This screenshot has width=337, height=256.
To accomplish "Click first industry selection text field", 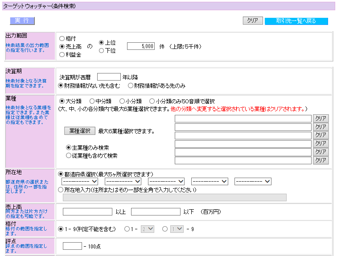I will (x=243, y=118).
